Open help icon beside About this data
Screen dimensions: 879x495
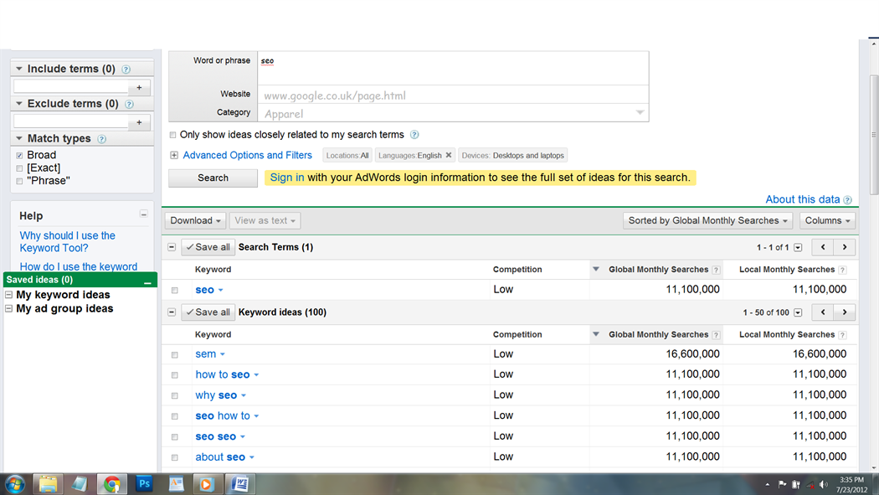[847, 200]
